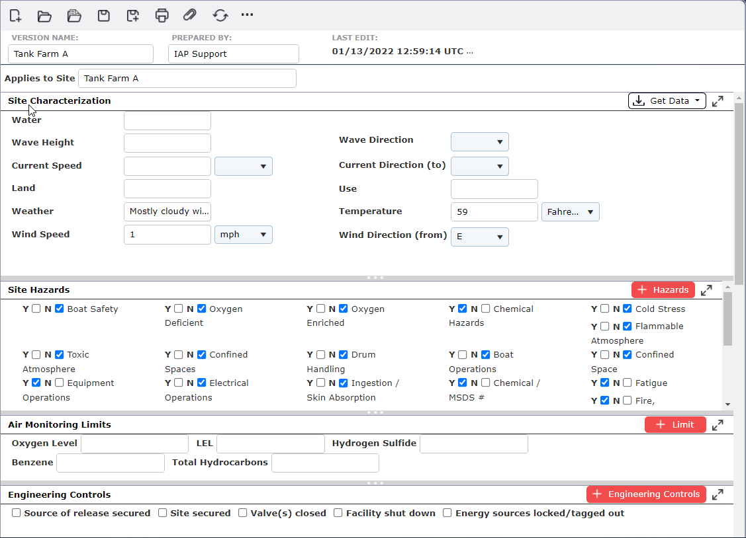Open the Wind Direction (from) dropdown

[479, 237]
